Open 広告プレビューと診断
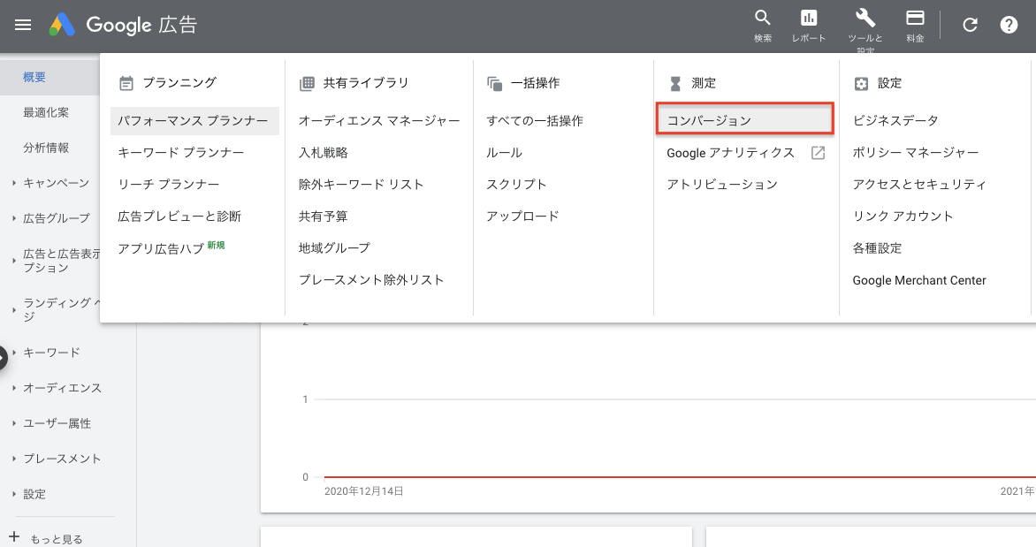Screen dimensions: 1036x547 point(179,216)
